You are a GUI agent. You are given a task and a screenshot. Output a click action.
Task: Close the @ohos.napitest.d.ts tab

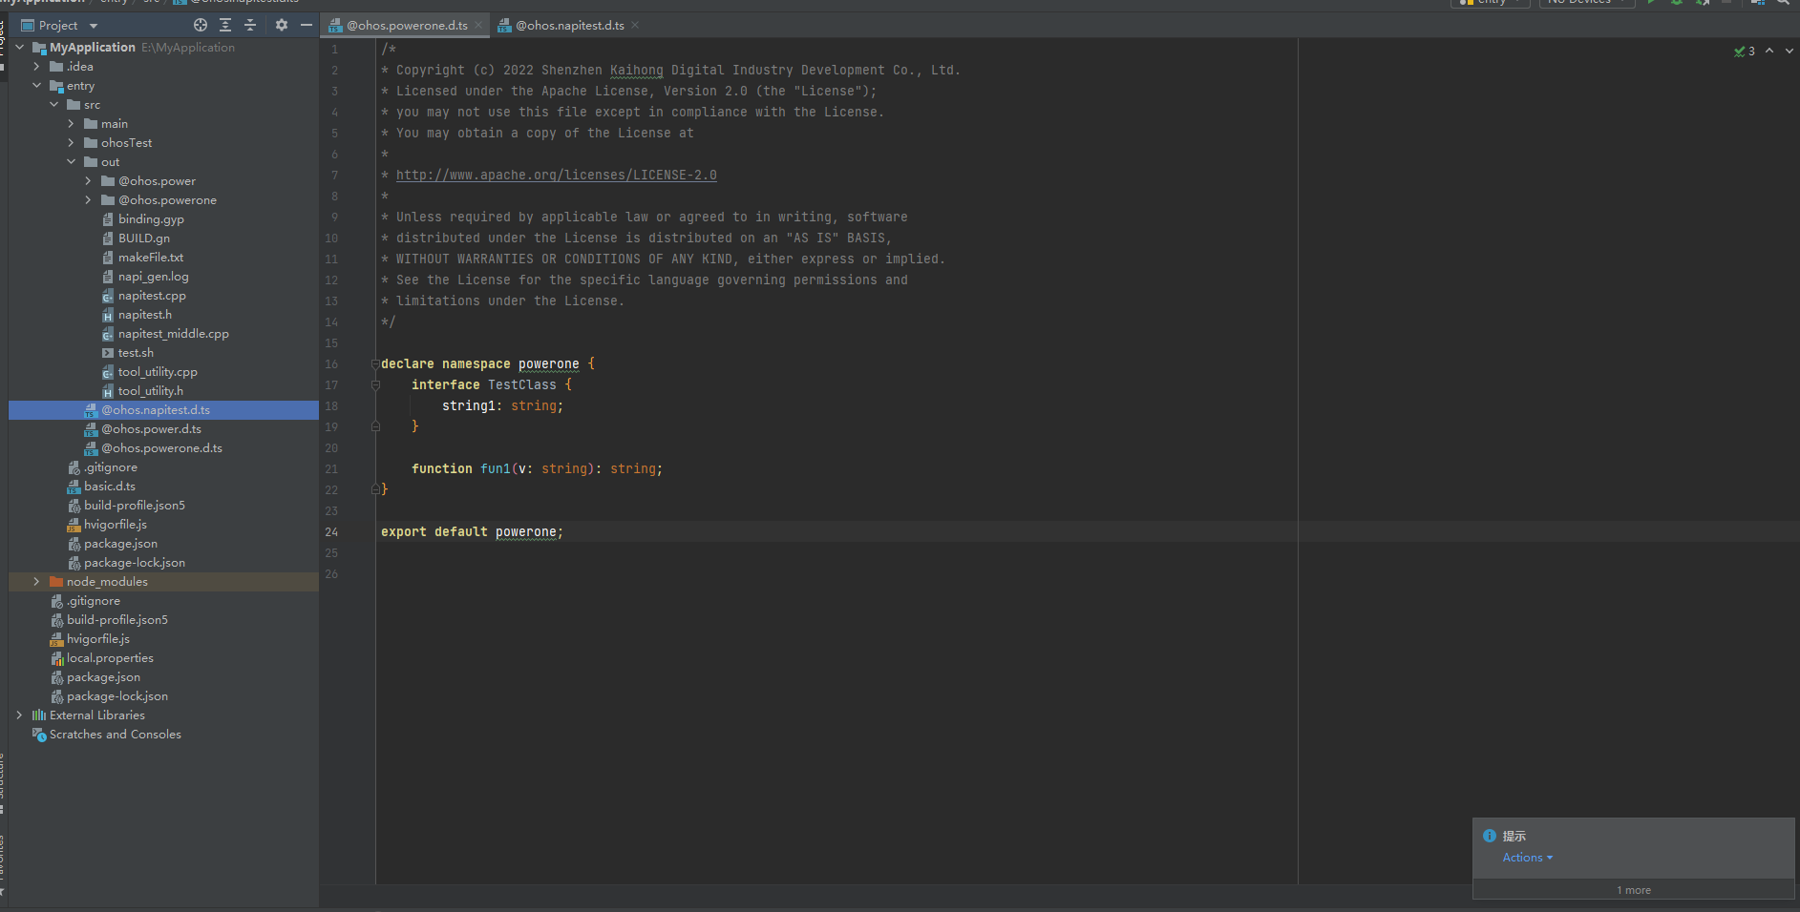(x=635, y=26)
